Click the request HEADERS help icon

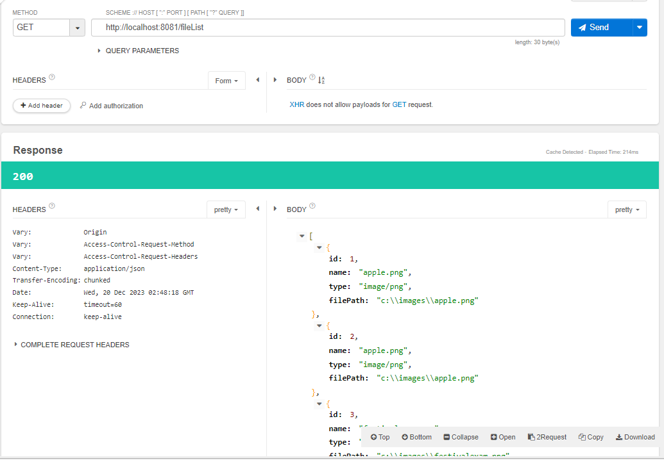(52, 78)
